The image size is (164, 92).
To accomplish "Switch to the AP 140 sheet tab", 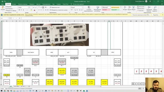I will pos(23,86).
